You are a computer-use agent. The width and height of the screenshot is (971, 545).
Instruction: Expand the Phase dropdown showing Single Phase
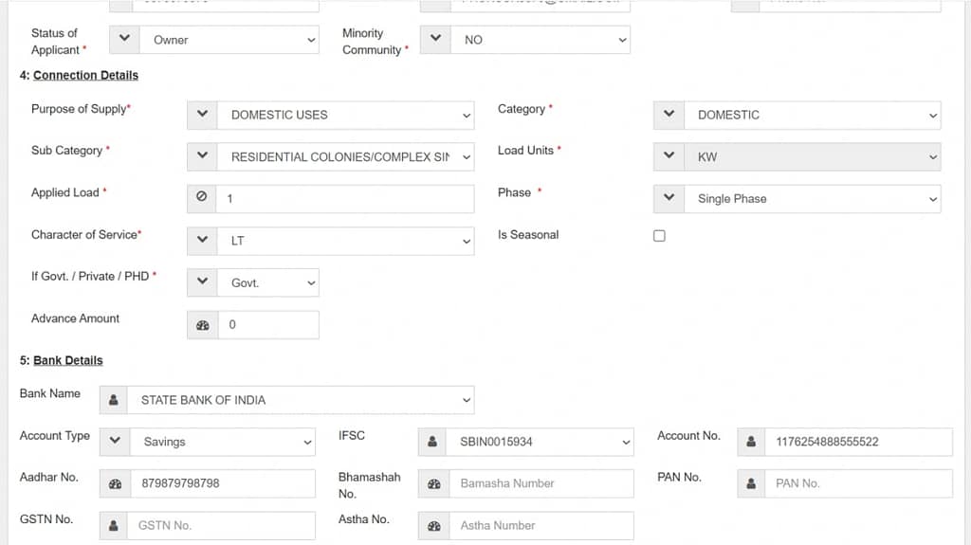click(x=812, y=199)
